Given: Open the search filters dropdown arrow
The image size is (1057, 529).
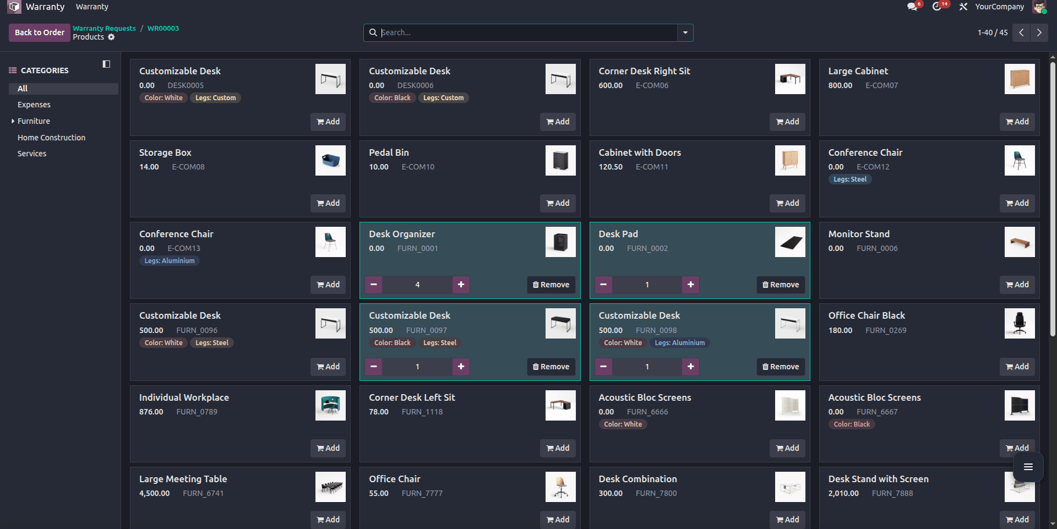Looking at the screenshot, I should point(684,32).
